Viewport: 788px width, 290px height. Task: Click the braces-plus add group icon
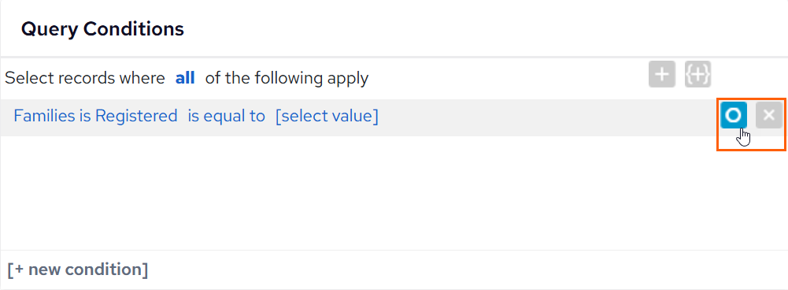click(697, 75)
